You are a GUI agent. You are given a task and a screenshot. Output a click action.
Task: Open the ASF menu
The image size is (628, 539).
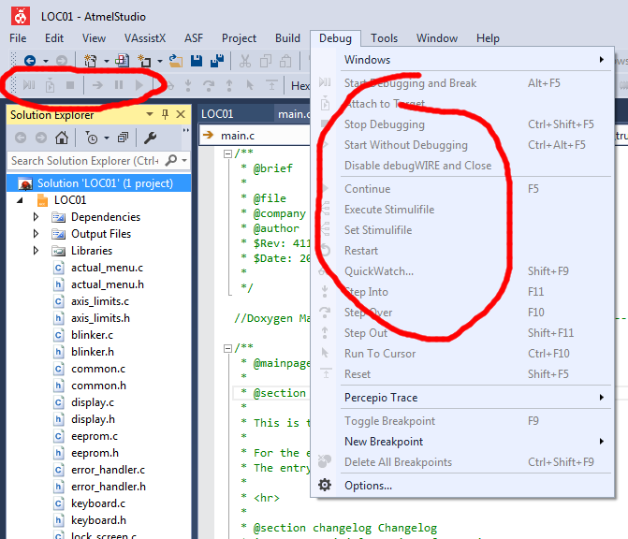194,38
